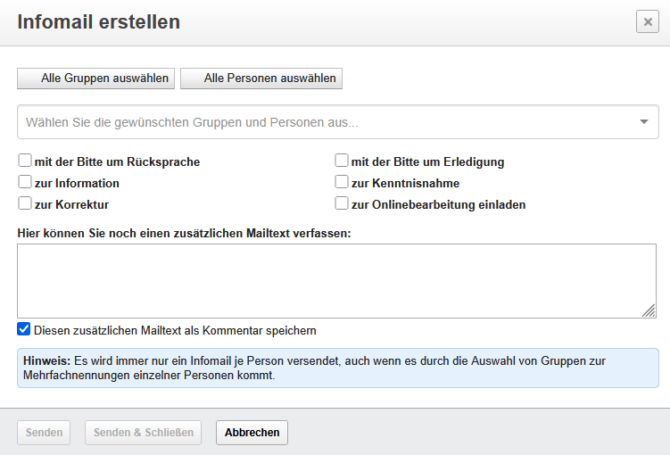Screen dimensions: 670x455
Task: Cancel with the Abbrechen button
Action: (x=252, y=433)
